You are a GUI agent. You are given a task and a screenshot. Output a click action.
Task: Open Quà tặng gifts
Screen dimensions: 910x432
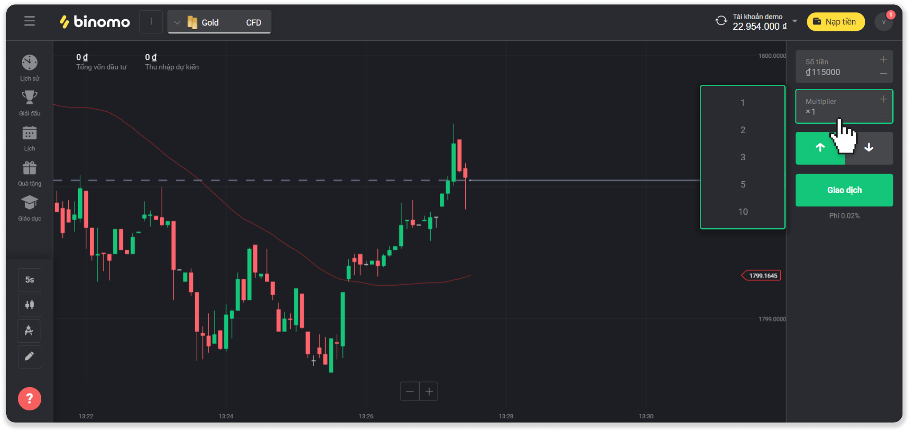pyautogui.click(x=29, y=173)
